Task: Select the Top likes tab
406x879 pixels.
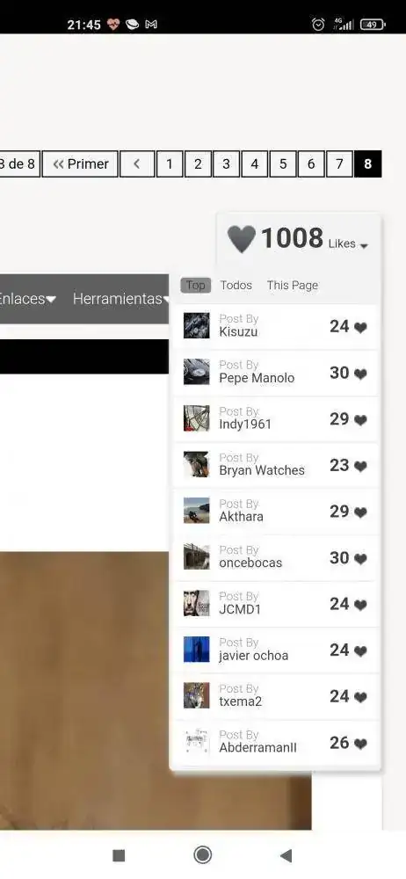Action: pos(196,286)
